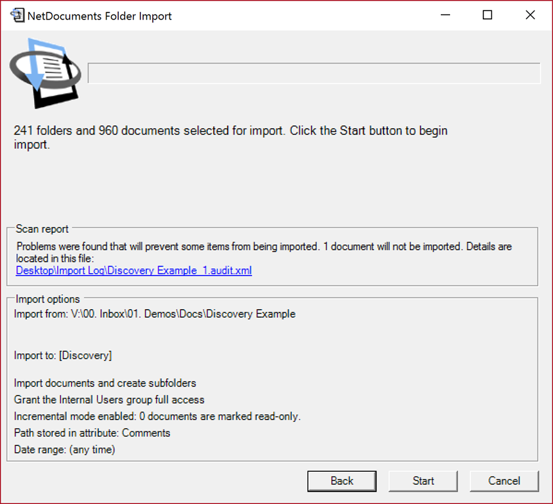This screenshot has width=553, height=504.
Task: Click the large Folder Import logo image
Action: click(45, 73)
